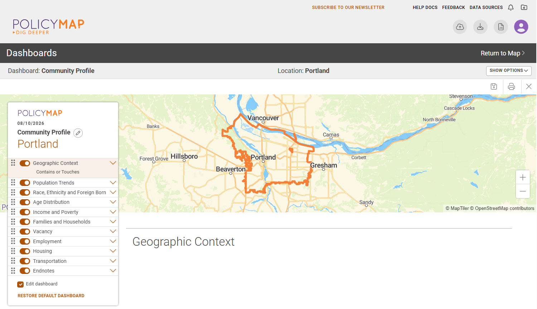
Task: Expand the Vacancy chevron
Action: 113,231
